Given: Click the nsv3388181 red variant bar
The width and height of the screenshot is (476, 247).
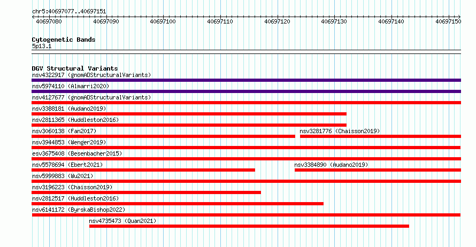Looking at the screenshot, I should [189, 114].
